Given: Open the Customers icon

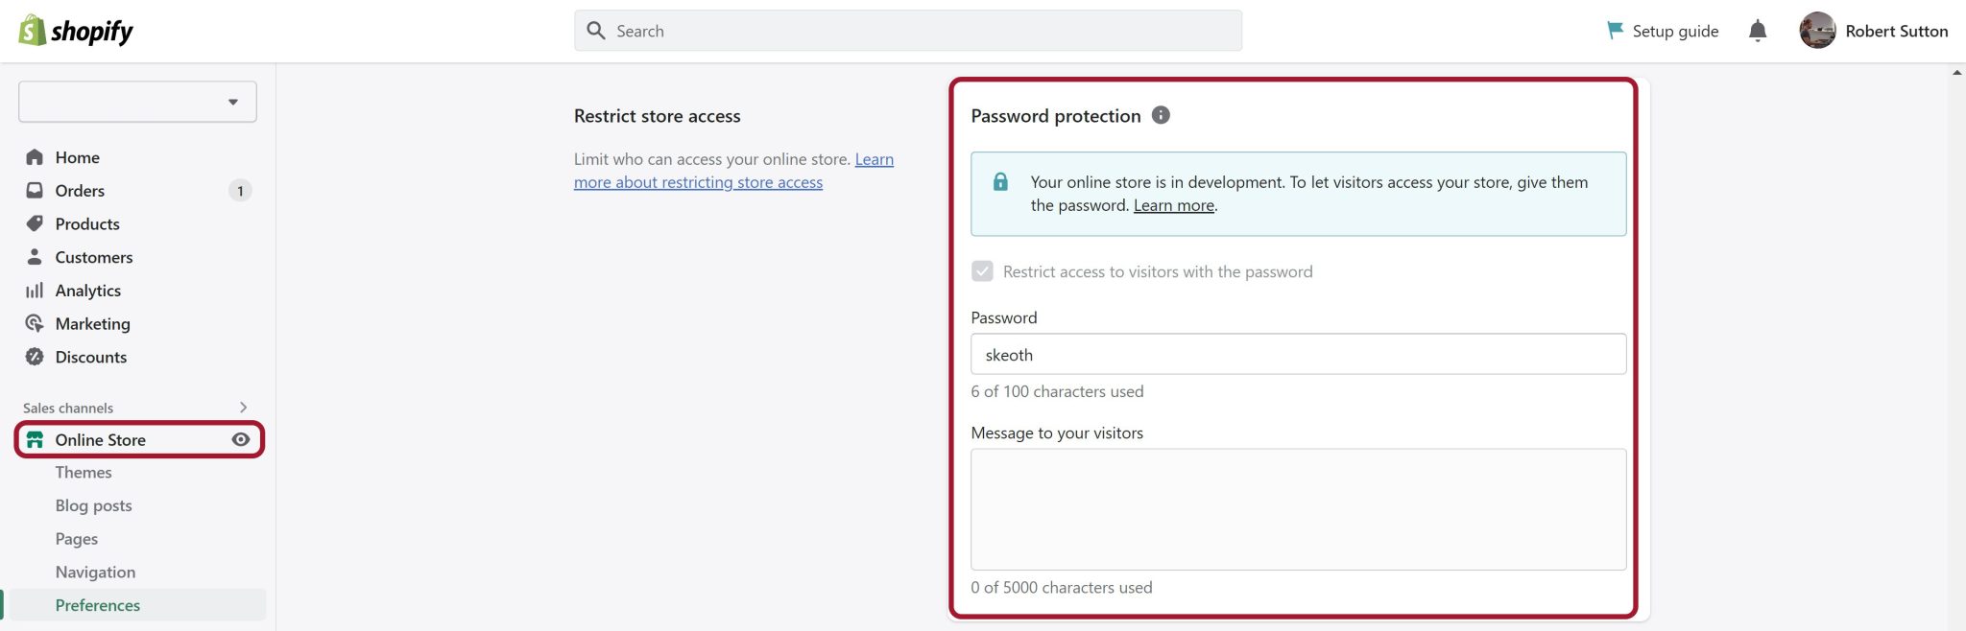Looking at the screenshot, I should coord(35,257).
